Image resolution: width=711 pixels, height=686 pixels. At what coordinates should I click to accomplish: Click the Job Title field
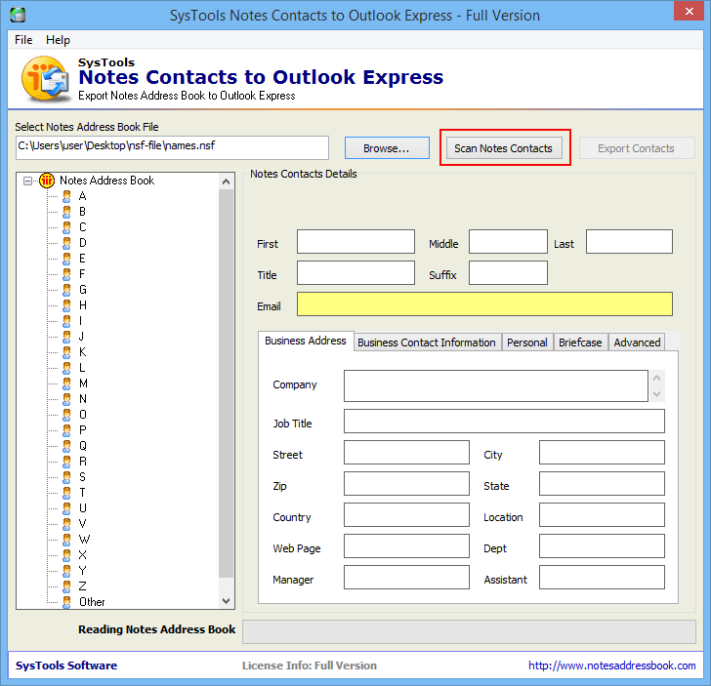click(504, 422)
